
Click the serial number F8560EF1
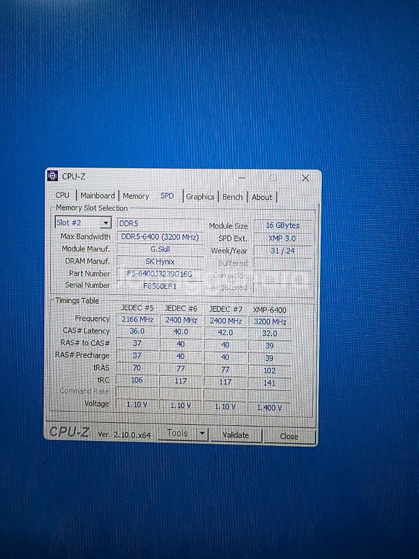click(160, 286)
